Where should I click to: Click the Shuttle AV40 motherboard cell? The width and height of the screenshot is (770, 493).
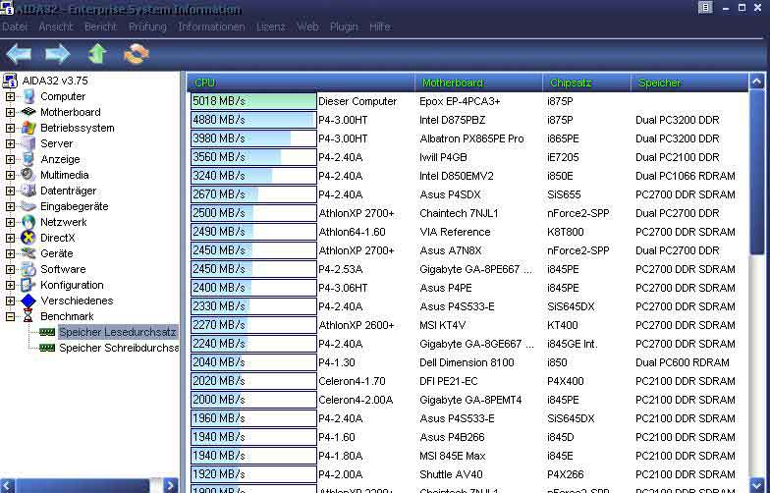click(x=451, y=475)
